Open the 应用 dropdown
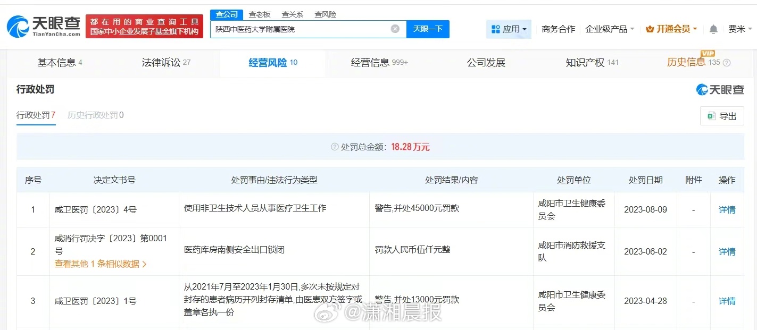Viewport: 757px width, 330px height. tap(509, 29)
